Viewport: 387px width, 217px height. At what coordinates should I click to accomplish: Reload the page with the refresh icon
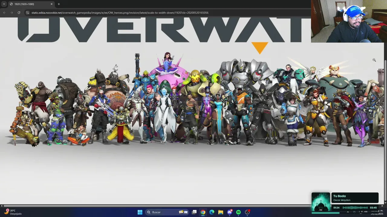pyautogui.click(x=19, y=13)
